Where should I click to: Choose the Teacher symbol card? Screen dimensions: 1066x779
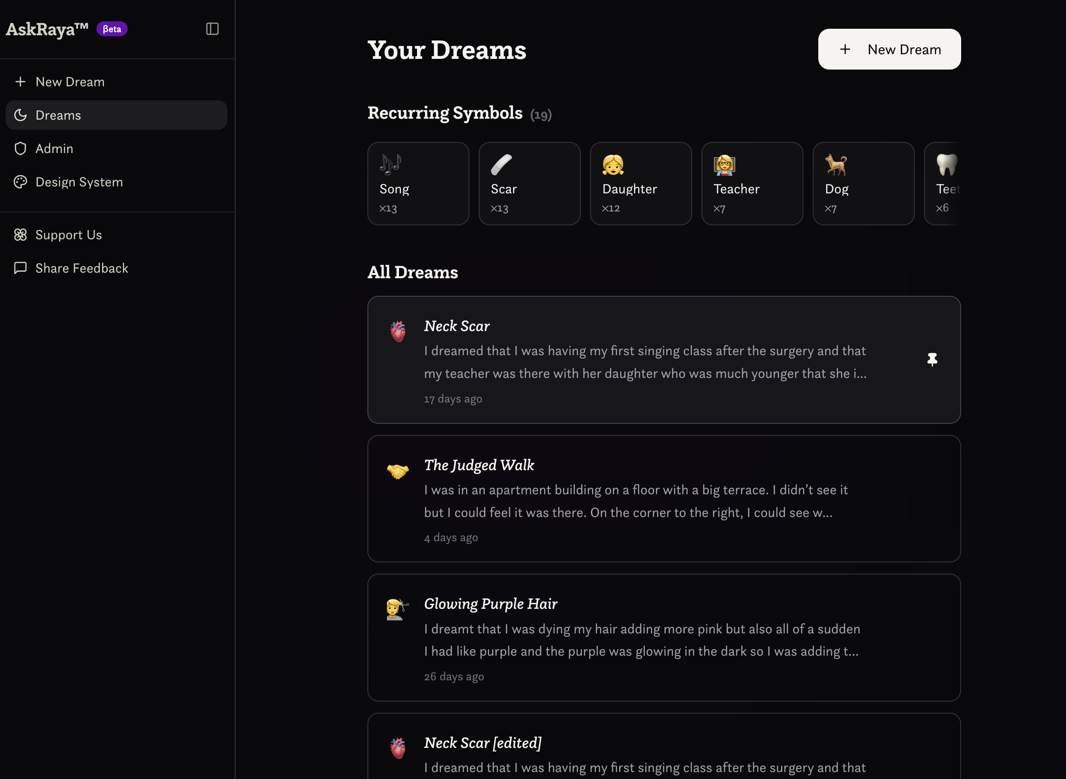click(x=752, y=184)
